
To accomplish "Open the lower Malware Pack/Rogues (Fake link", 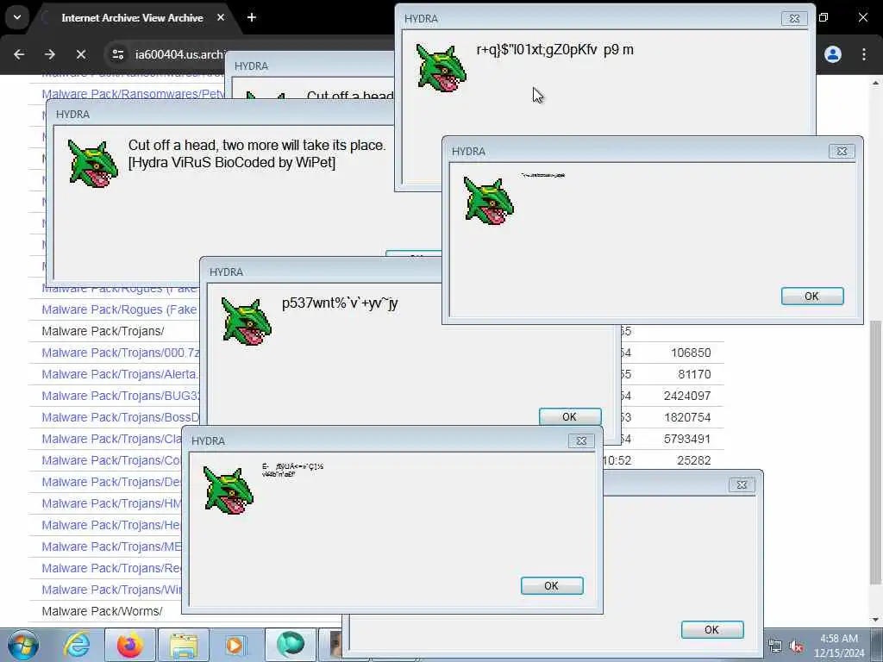I will [119, 309].
